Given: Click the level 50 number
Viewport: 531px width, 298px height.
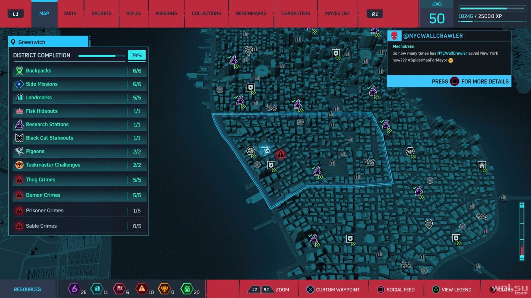Looking at the screenshot, I should pos(437,19).
